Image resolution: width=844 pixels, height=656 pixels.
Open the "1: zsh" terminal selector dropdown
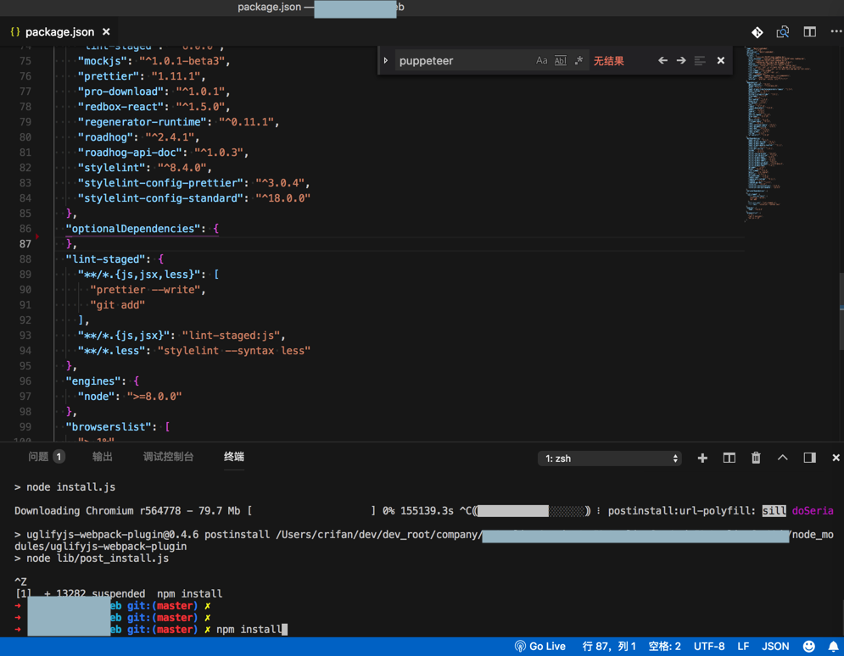click(609, 459)
